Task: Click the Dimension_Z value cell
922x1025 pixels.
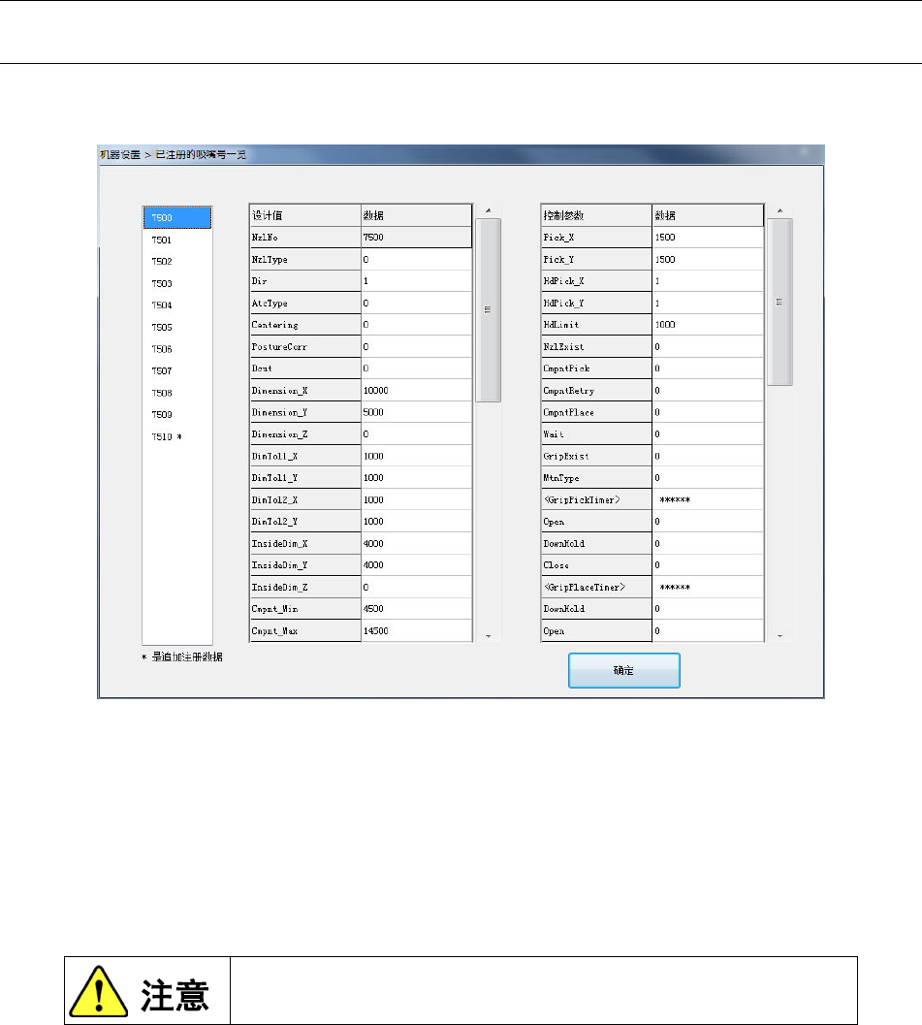Action: 416,434
